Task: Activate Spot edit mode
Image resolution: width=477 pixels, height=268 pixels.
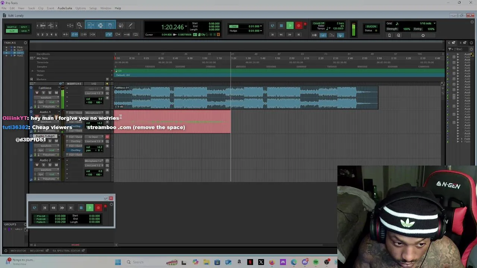Action: (x=24, y=27)
